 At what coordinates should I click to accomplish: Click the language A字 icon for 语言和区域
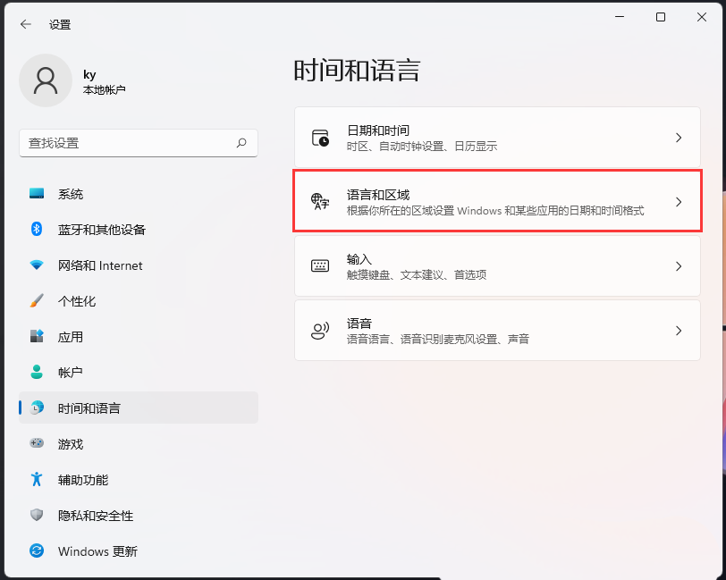click(x=320, y=202)
